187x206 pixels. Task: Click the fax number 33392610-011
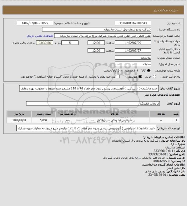(163, 151)
